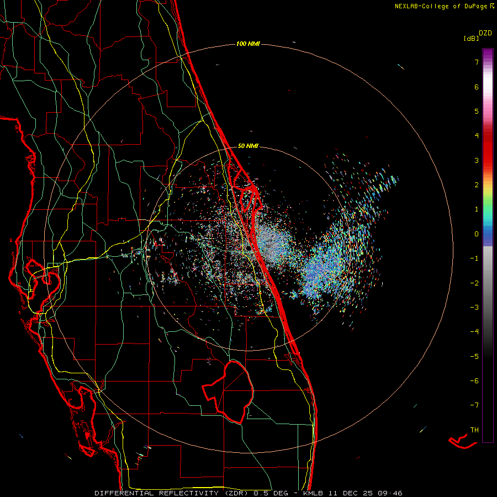Click the 09:46 timestamp
The image size is (497, 497).
click(x=390, y=493)
